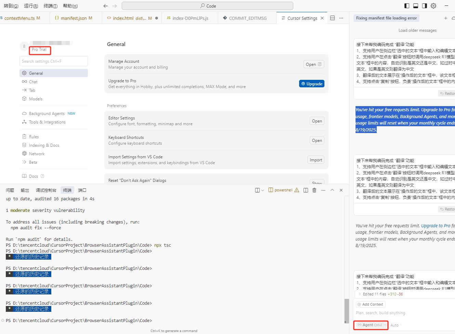Click the trash icon to kill terminal

tap(315, 190)
